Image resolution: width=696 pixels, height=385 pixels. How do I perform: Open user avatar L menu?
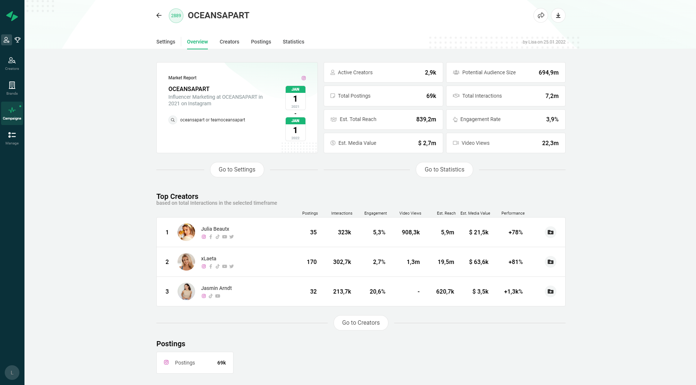(x=12, y=373)
